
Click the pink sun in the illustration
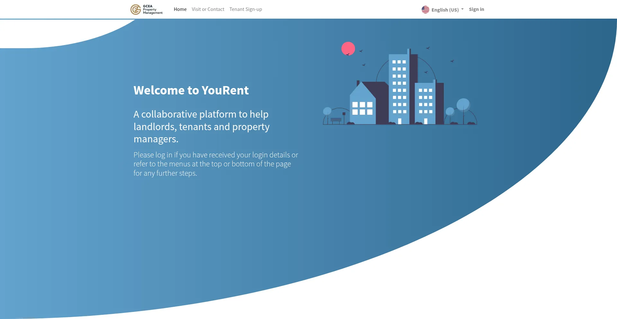(x=348, y=49)
